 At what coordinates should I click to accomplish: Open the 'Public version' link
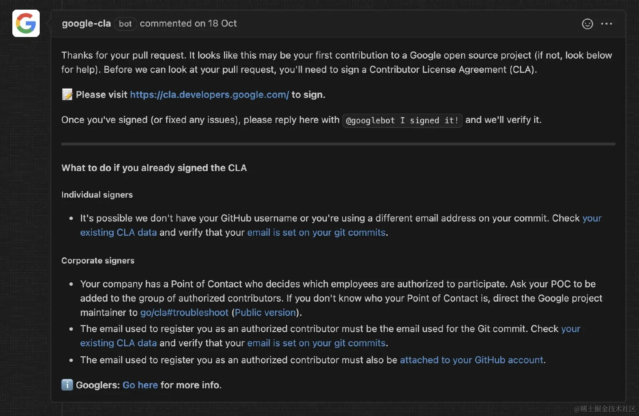[x=265, y=312]
